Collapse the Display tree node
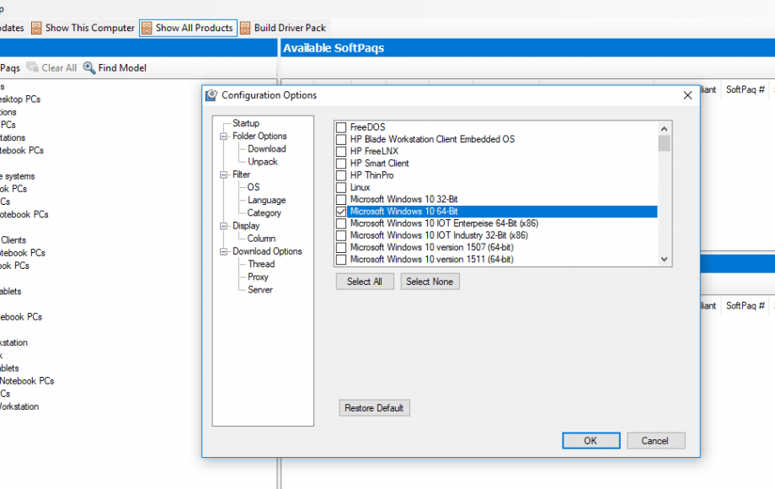Screen dimensions: 775x489 point(224,226)
